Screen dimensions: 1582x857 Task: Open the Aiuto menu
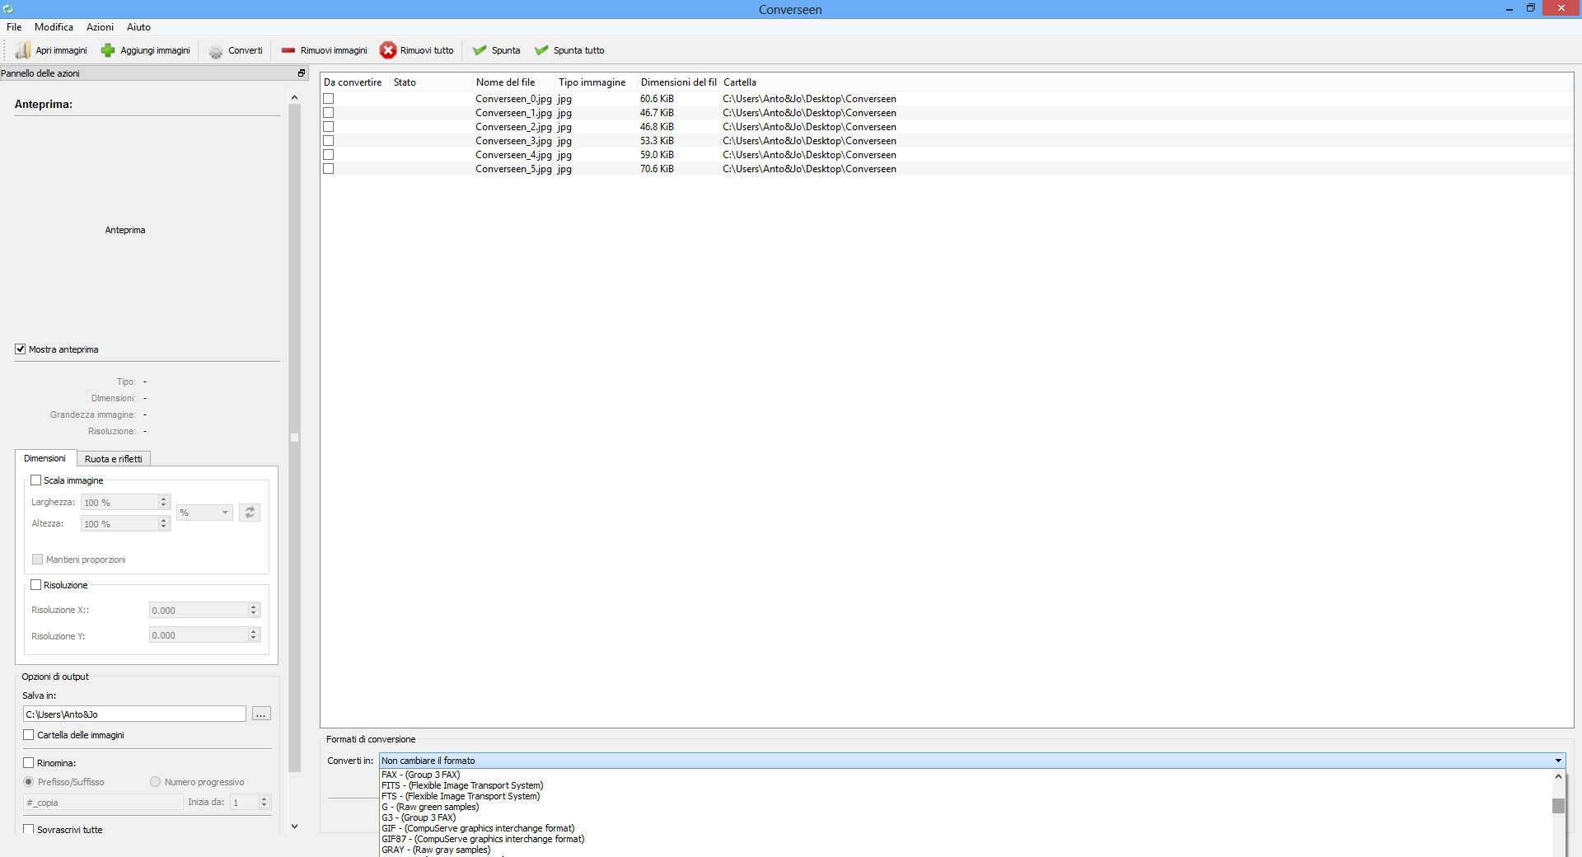click(138, 27)
